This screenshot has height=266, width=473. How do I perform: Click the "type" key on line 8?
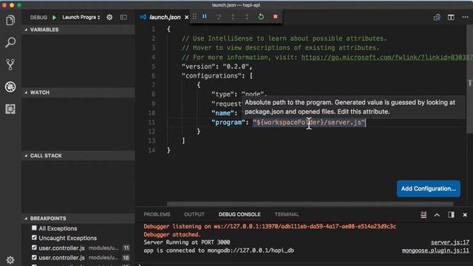point(222,94)
